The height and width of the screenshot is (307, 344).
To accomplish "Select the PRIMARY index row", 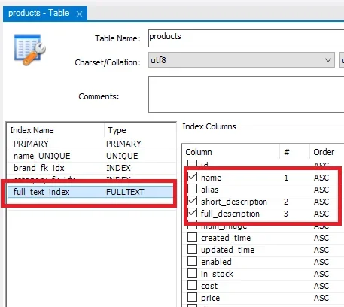I will (x=92, y=144).
